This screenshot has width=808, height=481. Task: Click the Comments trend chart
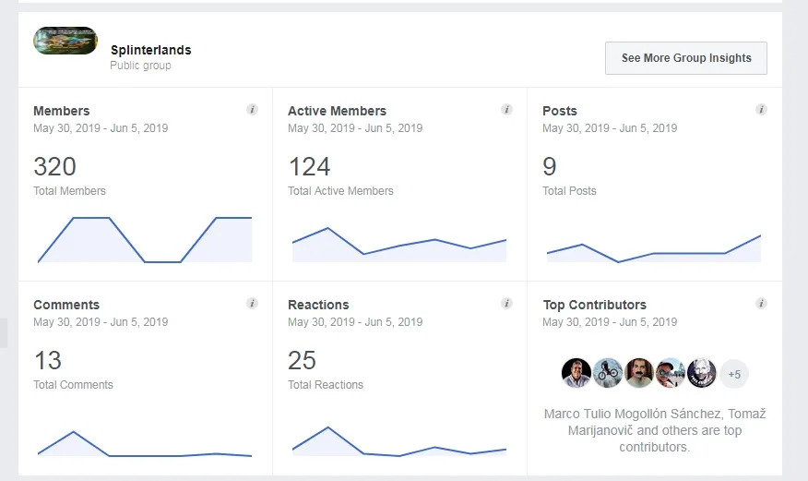(x=144, y=445)
